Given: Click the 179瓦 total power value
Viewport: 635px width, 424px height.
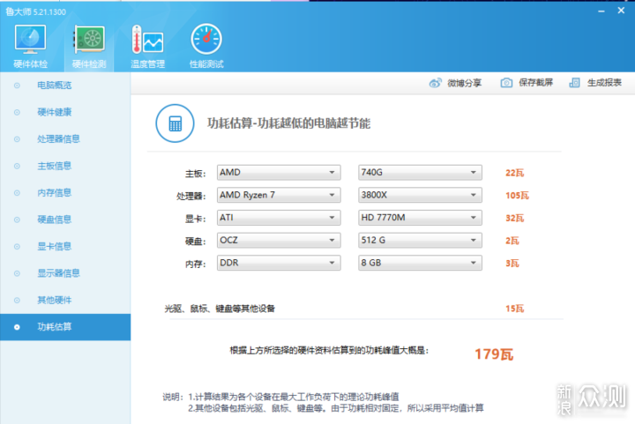Looking at the screenshot, I should coord(494,354).
